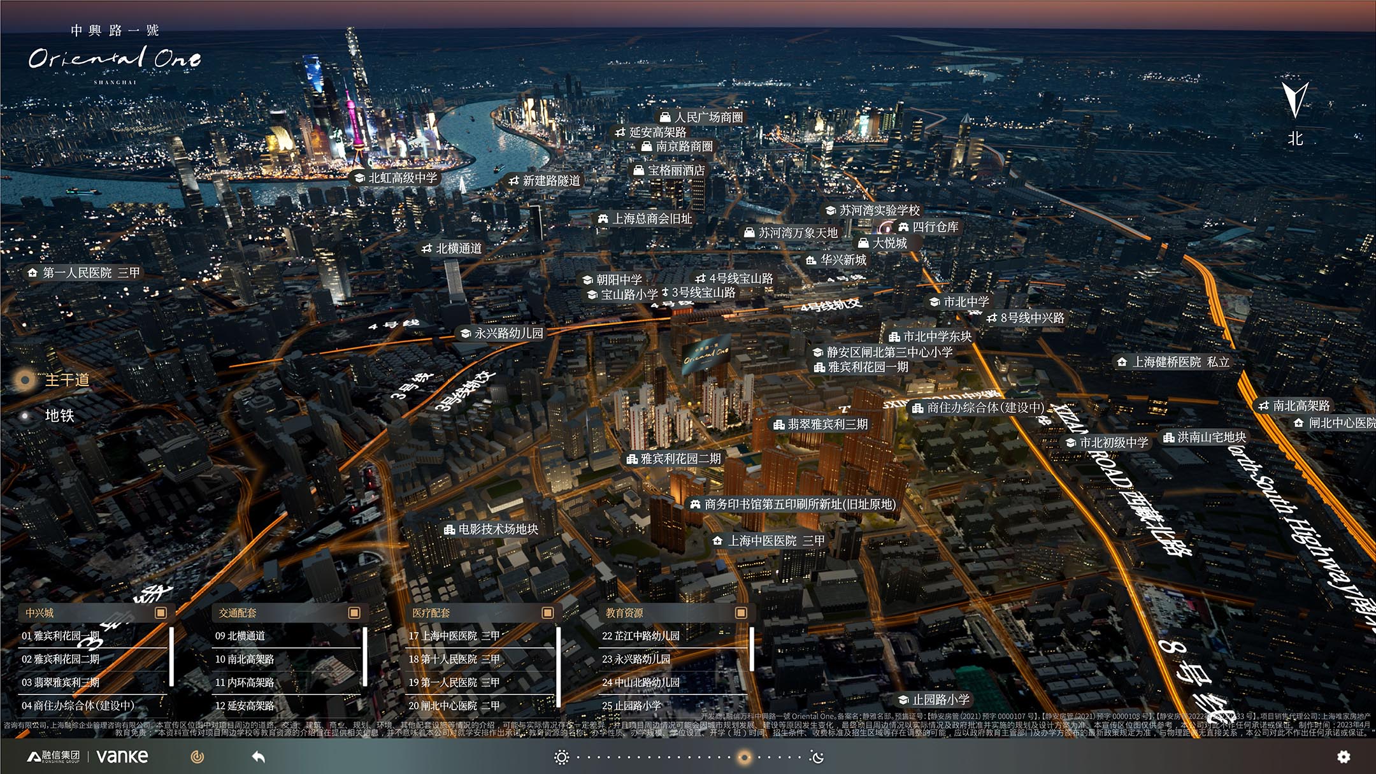Click the scrollbar of the 中兴城 list
The image size is (1376, 774).
172,656
